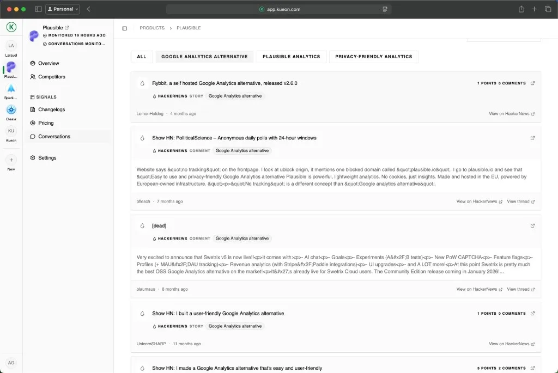The height and width of the screenshot is (373, 558).
Task: Select the Kueon KU product avatar
Action: [x=11, y=131]
